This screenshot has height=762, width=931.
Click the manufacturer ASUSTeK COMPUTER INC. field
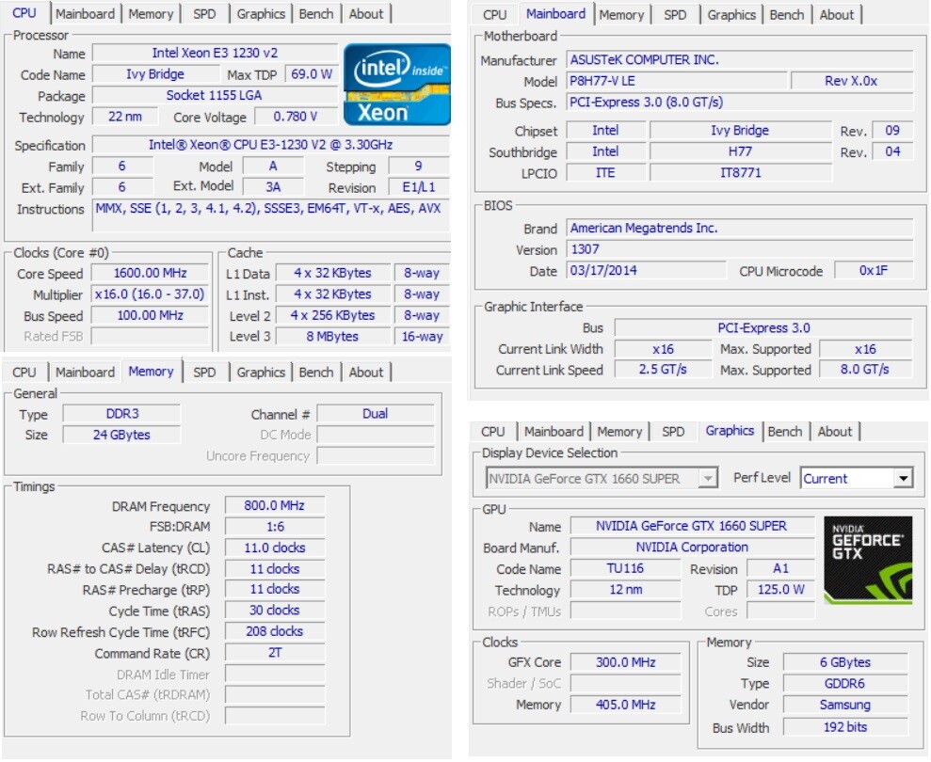[739, 59]
